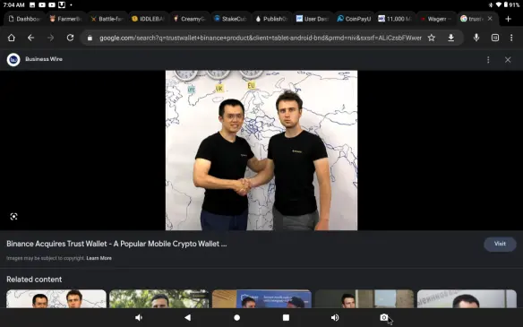Screen dimensions: 523x327
Task: Bookmark this page with the star
Action: click(432, 38)
